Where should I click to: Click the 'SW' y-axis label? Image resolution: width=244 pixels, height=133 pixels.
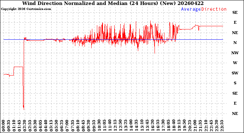(x=235, y=73)
